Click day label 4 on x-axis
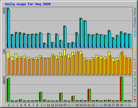 tap(21, 105)
